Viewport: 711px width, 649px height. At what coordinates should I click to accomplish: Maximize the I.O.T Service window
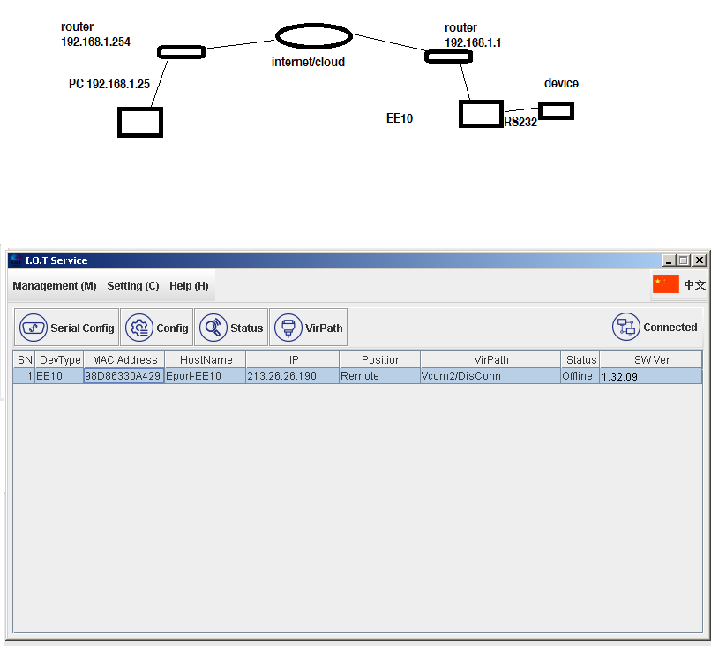coord(684,260)
